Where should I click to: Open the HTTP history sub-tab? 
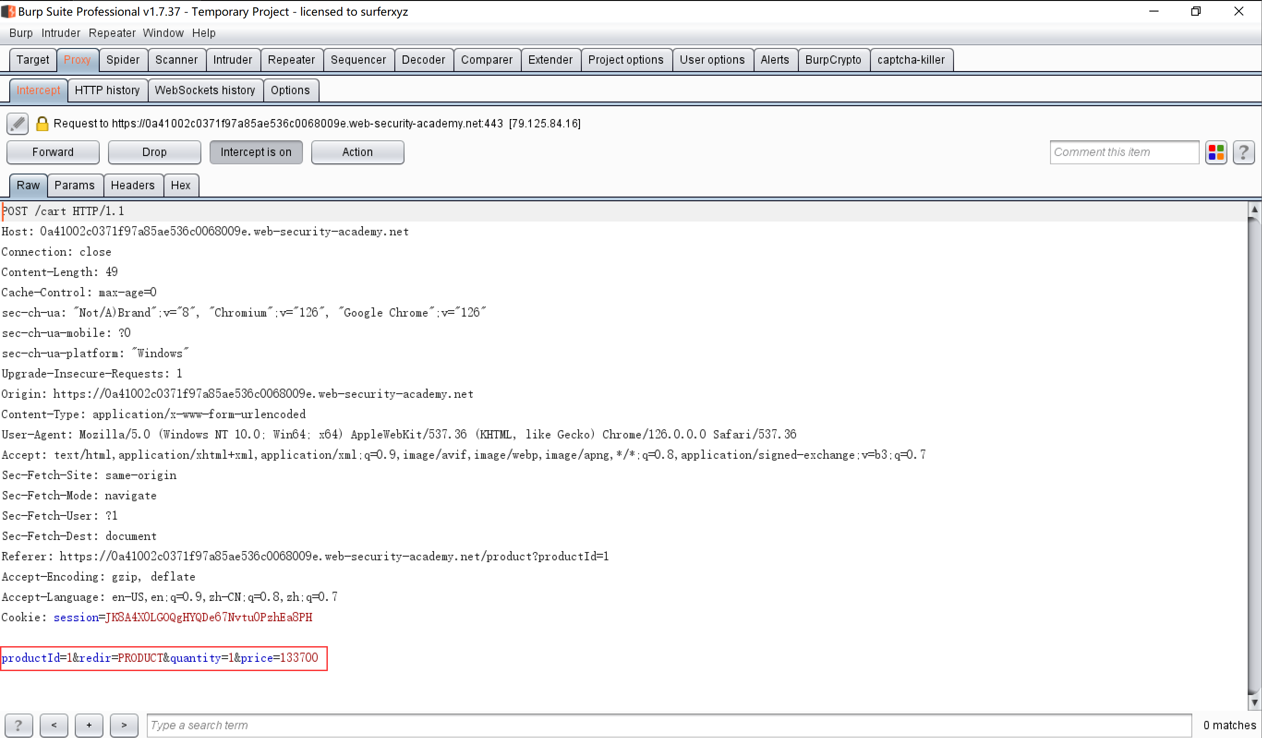click(107, 90)
